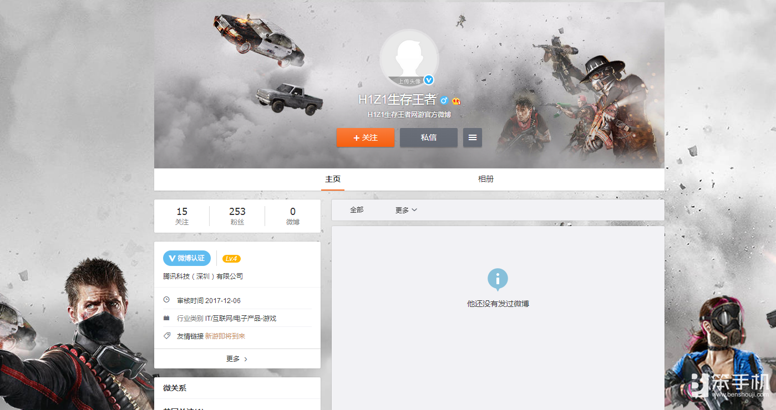This screenshot has width=776, height=410.
Task: Click the LV.4 level badge
Action: click(x=231, y=259)
